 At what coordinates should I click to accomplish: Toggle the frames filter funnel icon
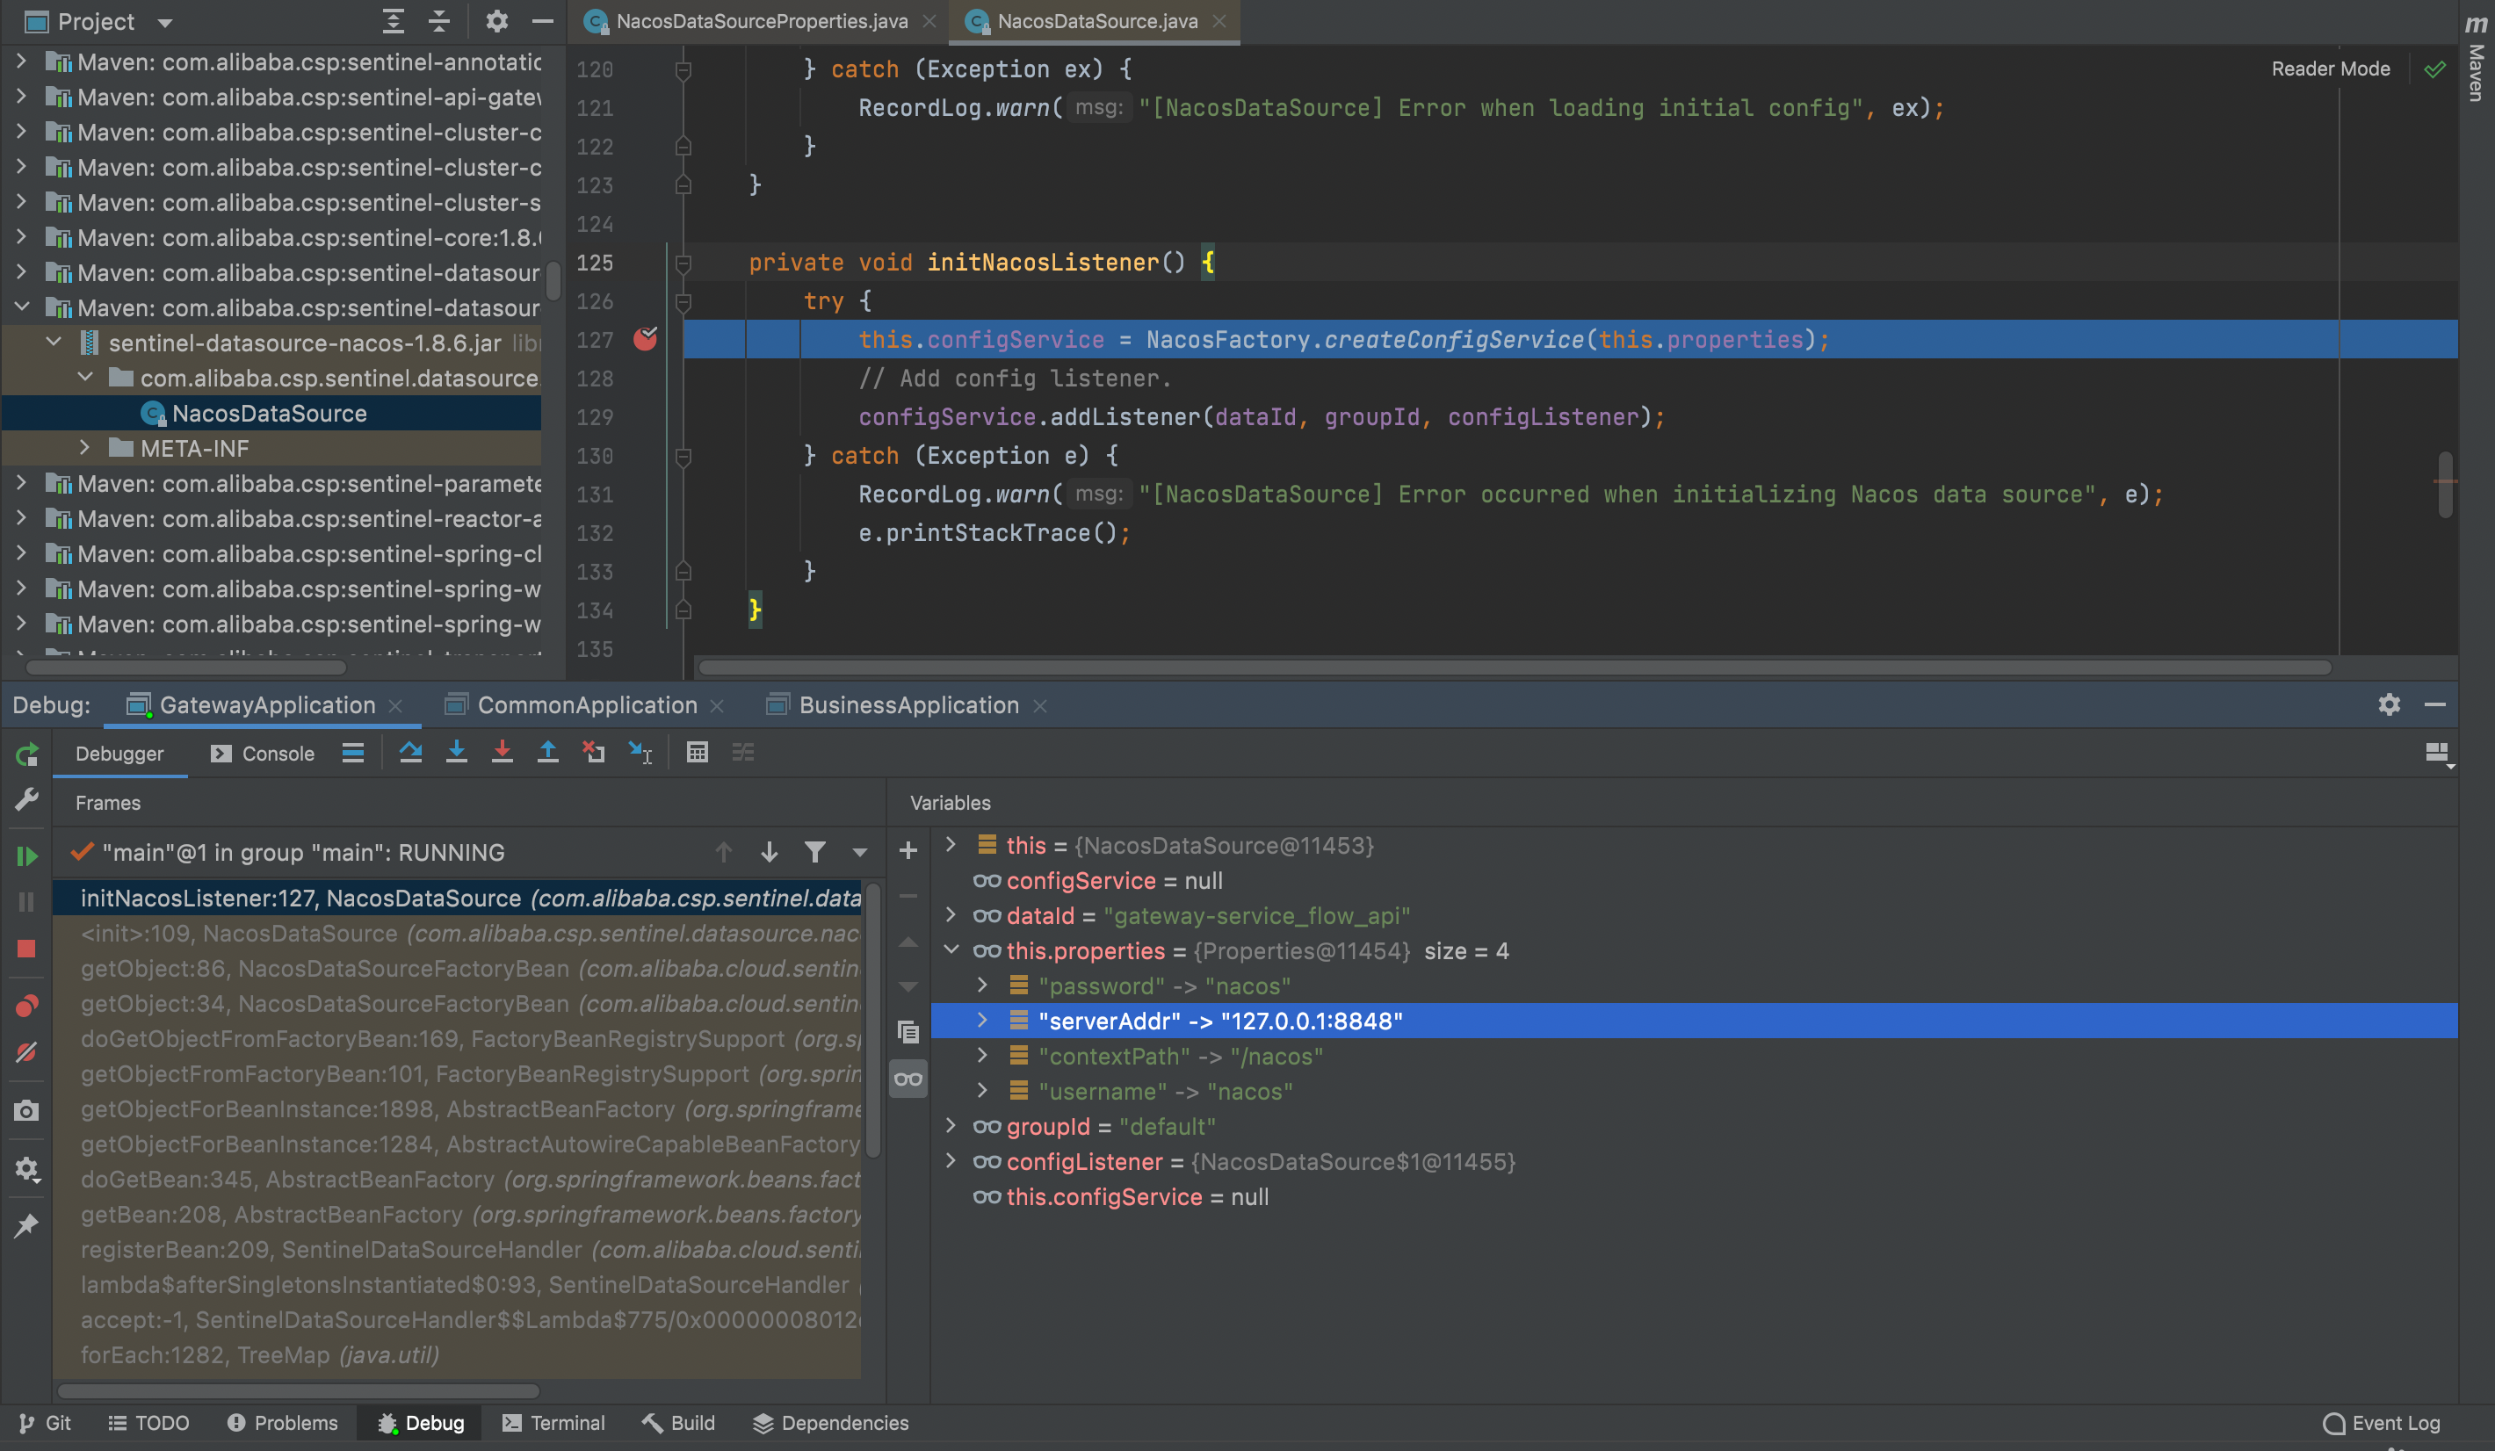click(814, 852)
